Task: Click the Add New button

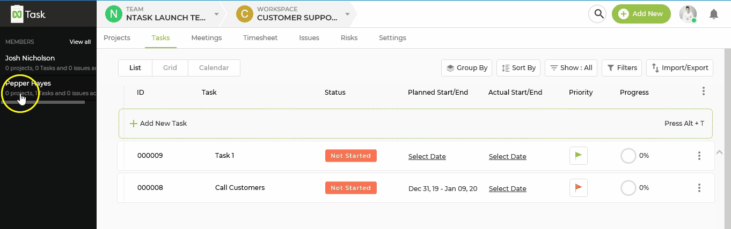Action: point(641,14)
